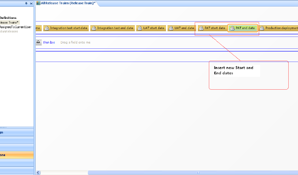298x175 pixels.
Task: Select the PAT start date column header
Action: (212, 28)
